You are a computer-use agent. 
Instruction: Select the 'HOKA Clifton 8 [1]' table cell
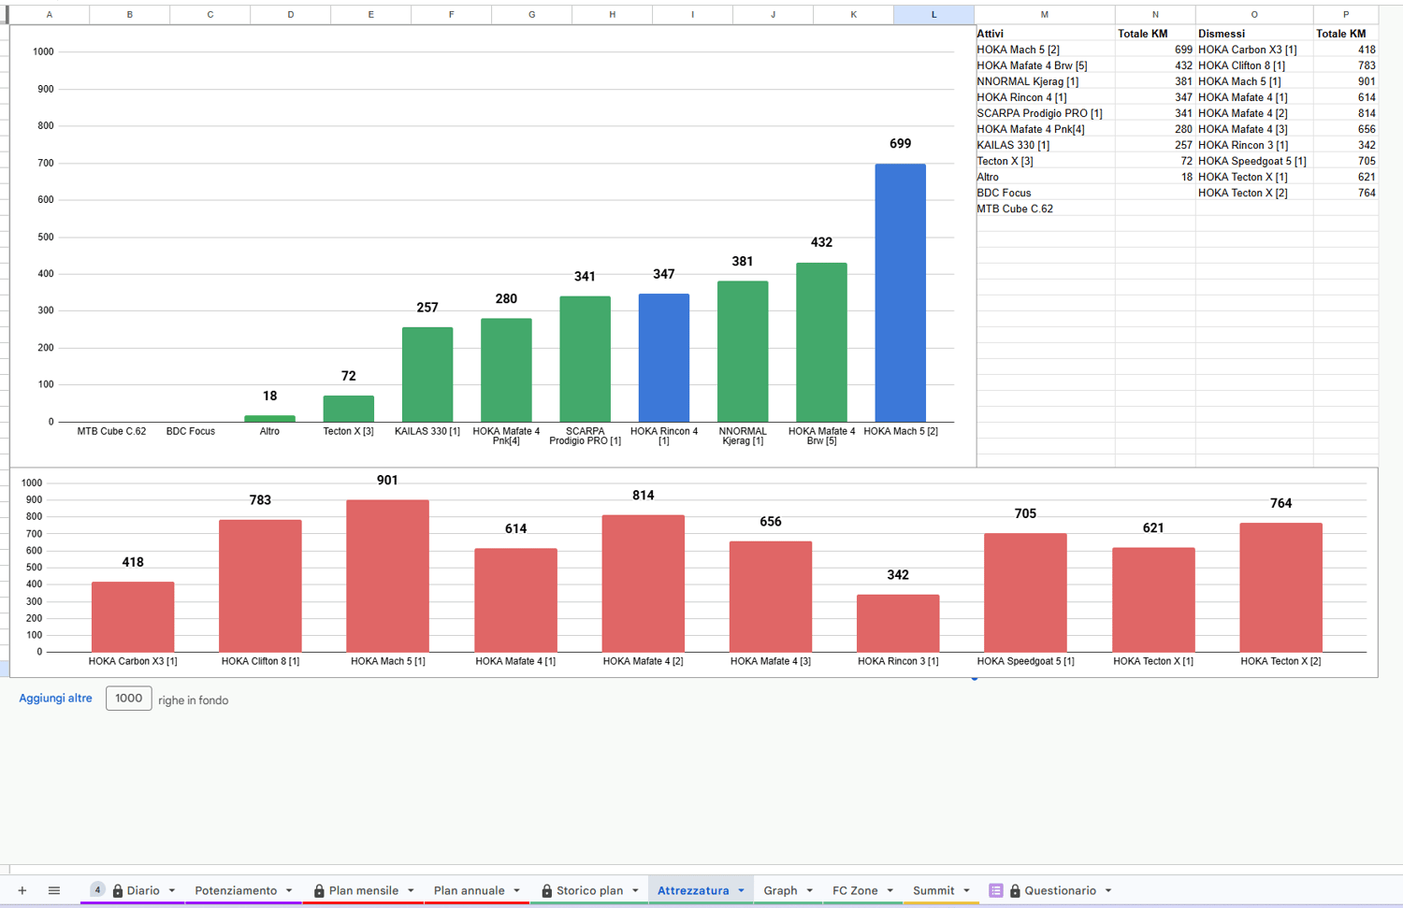point(1254,65)
